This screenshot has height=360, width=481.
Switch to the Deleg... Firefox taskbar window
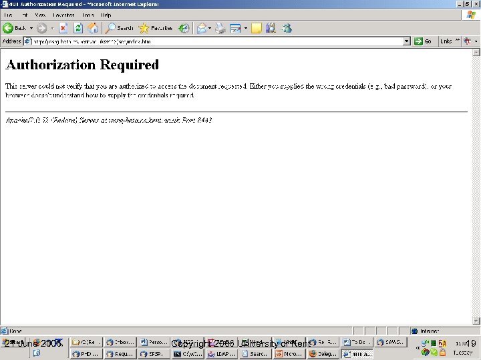tap(323, 353)
